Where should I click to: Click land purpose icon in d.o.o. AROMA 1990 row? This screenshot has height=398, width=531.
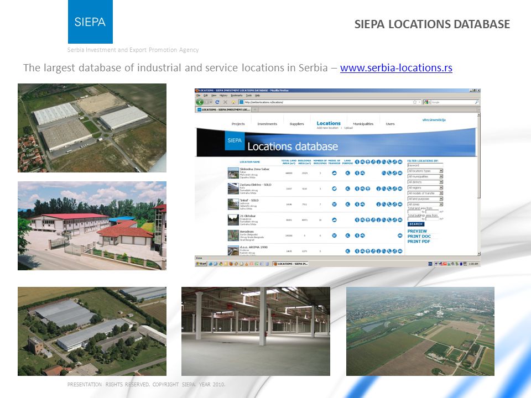click(347, 251)
